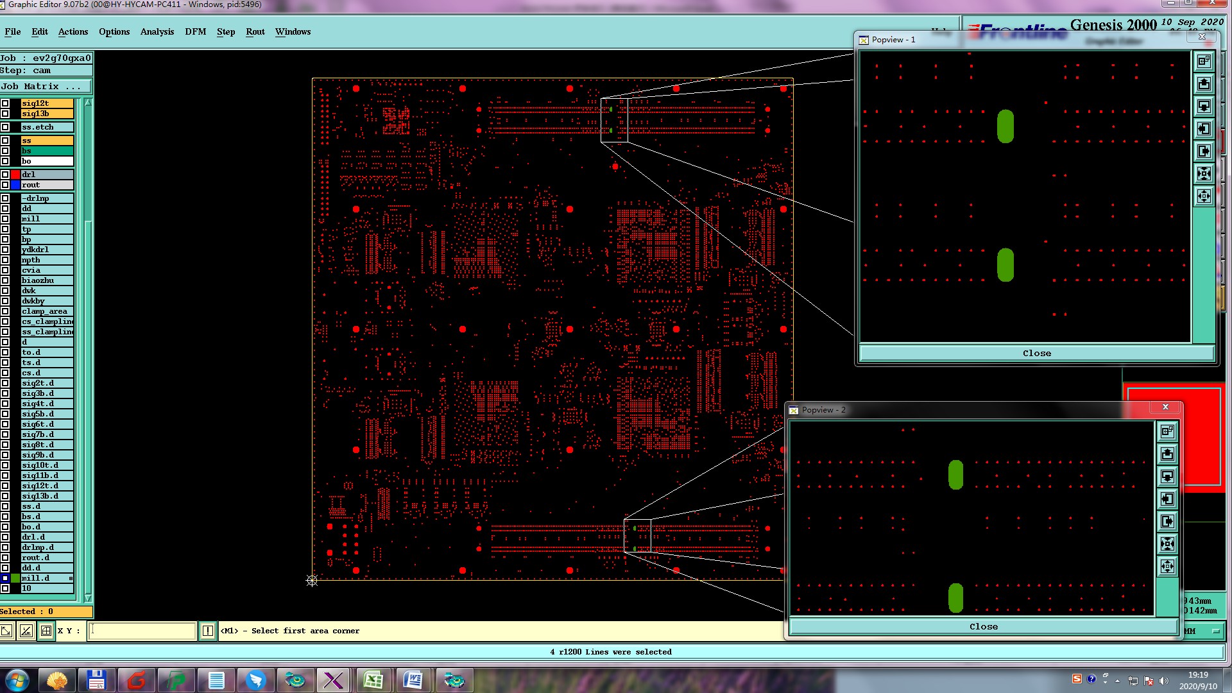Toggle the sig13b layer checkbox
Viewport: 1232px width, 693px height.
point(5,114)
